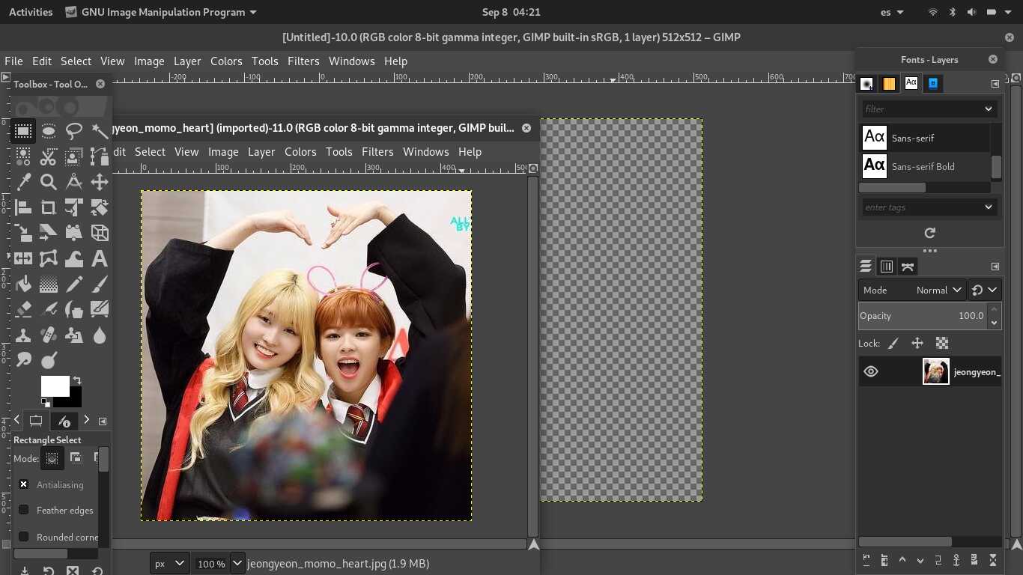Choose the Text tool in toolbox
Screen dimensions: 1023x575
[x=99, y=259]
